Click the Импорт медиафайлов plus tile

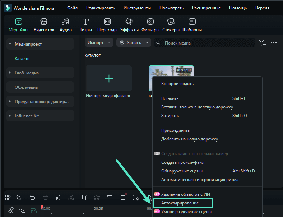[x=109, y=78]
